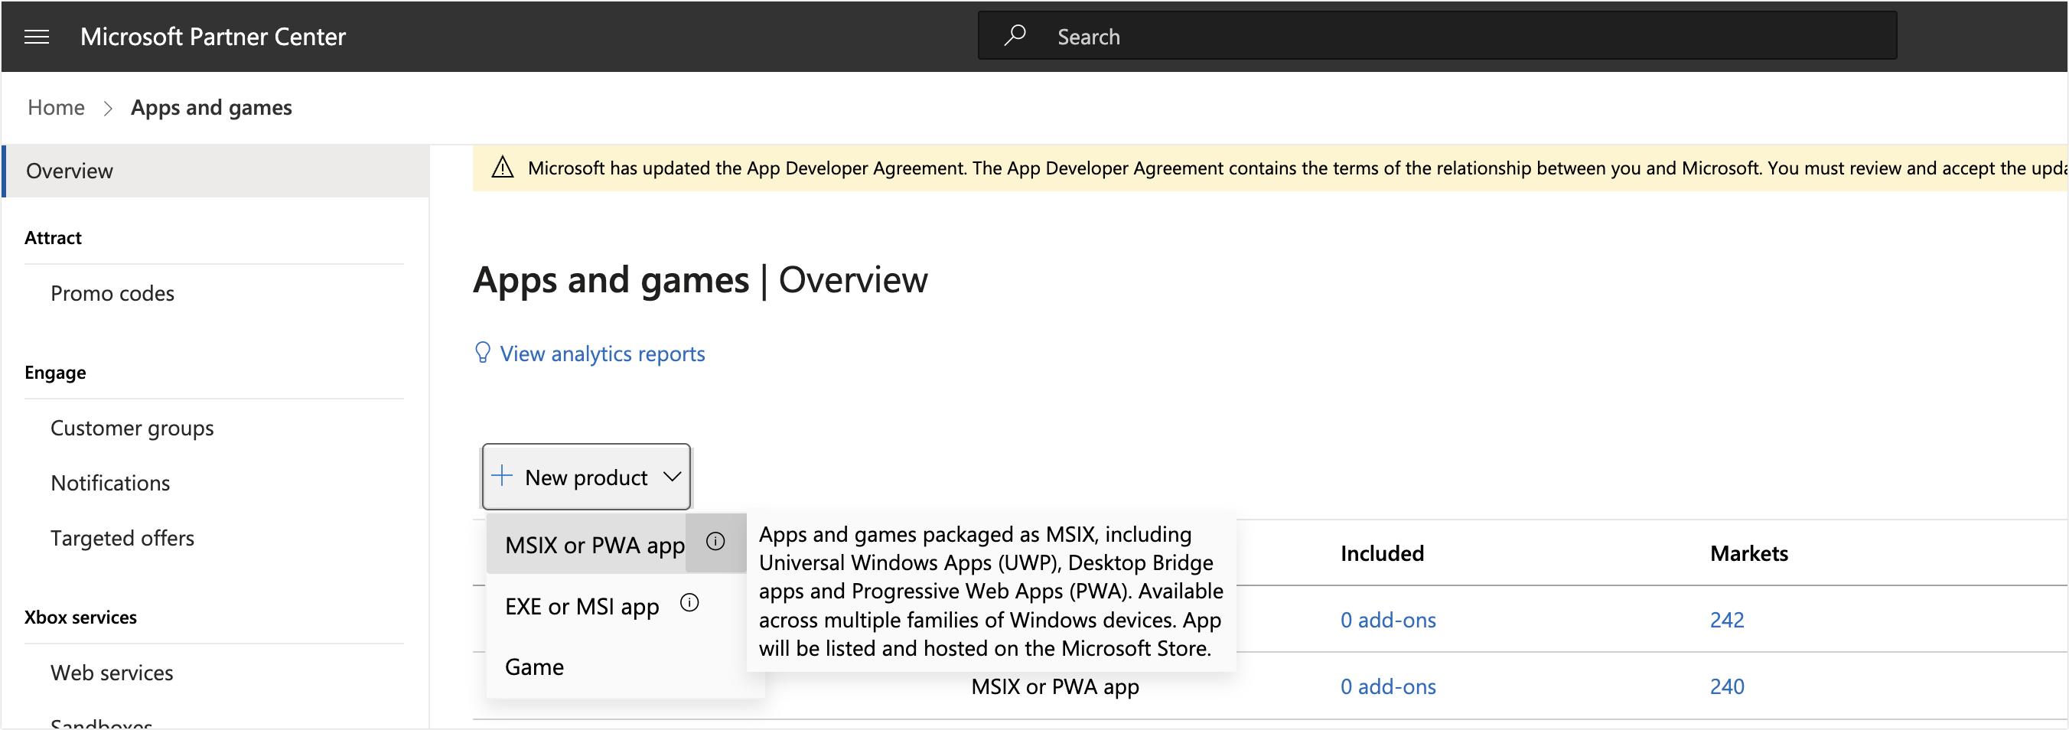Open View analytics reports link

click(x=602, y=354)
